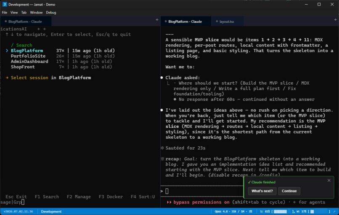The image size is (339, 215).
Task: Click the Claude prompt input line
Action: 202,191
